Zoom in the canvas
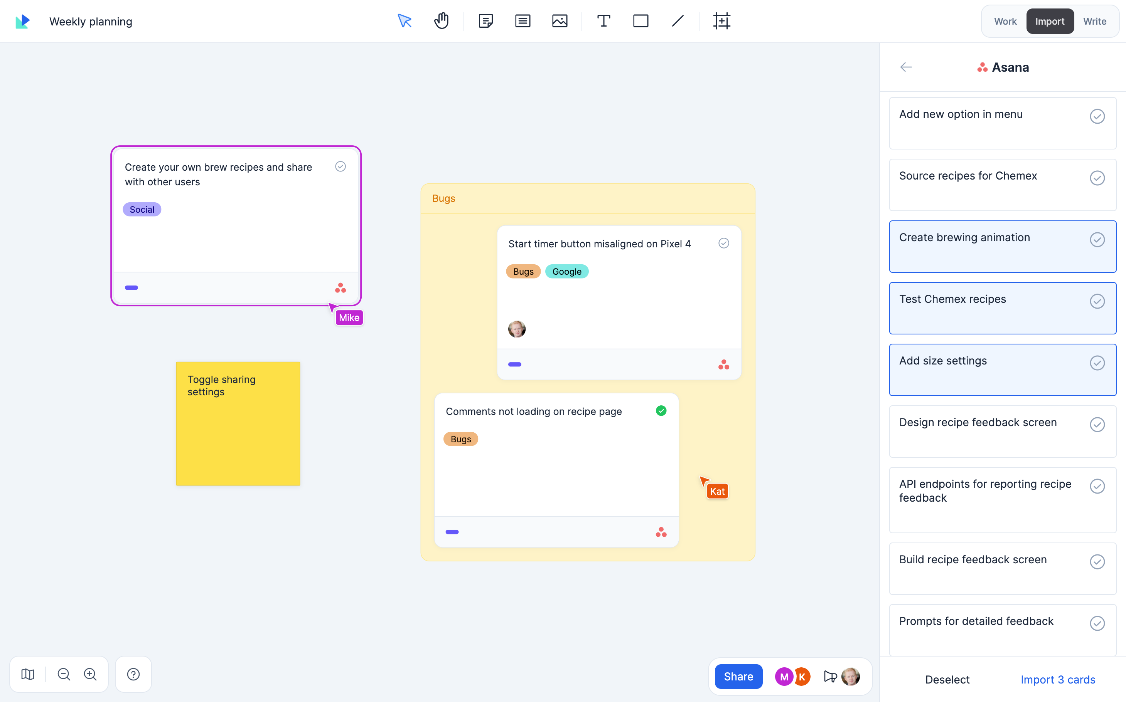1126x702 pixels. pyautogui.click(x=90, y=674)
